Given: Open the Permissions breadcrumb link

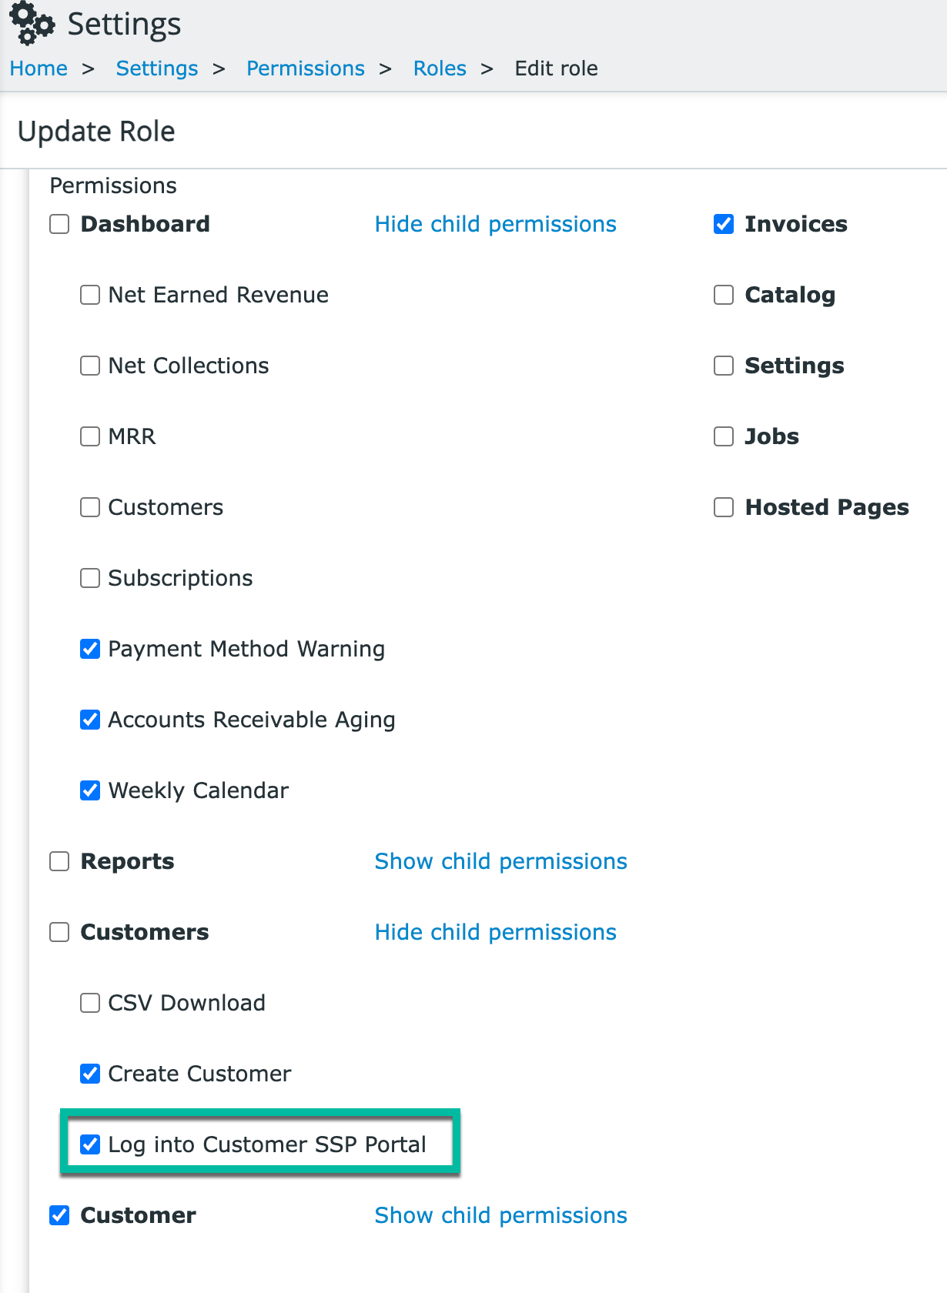Looking at the screenshot, I should click(x=306, y=68).
